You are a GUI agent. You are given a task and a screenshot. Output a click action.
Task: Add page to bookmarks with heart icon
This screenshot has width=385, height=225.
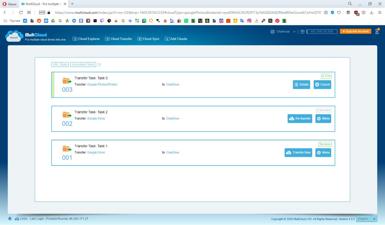[339, 13]
